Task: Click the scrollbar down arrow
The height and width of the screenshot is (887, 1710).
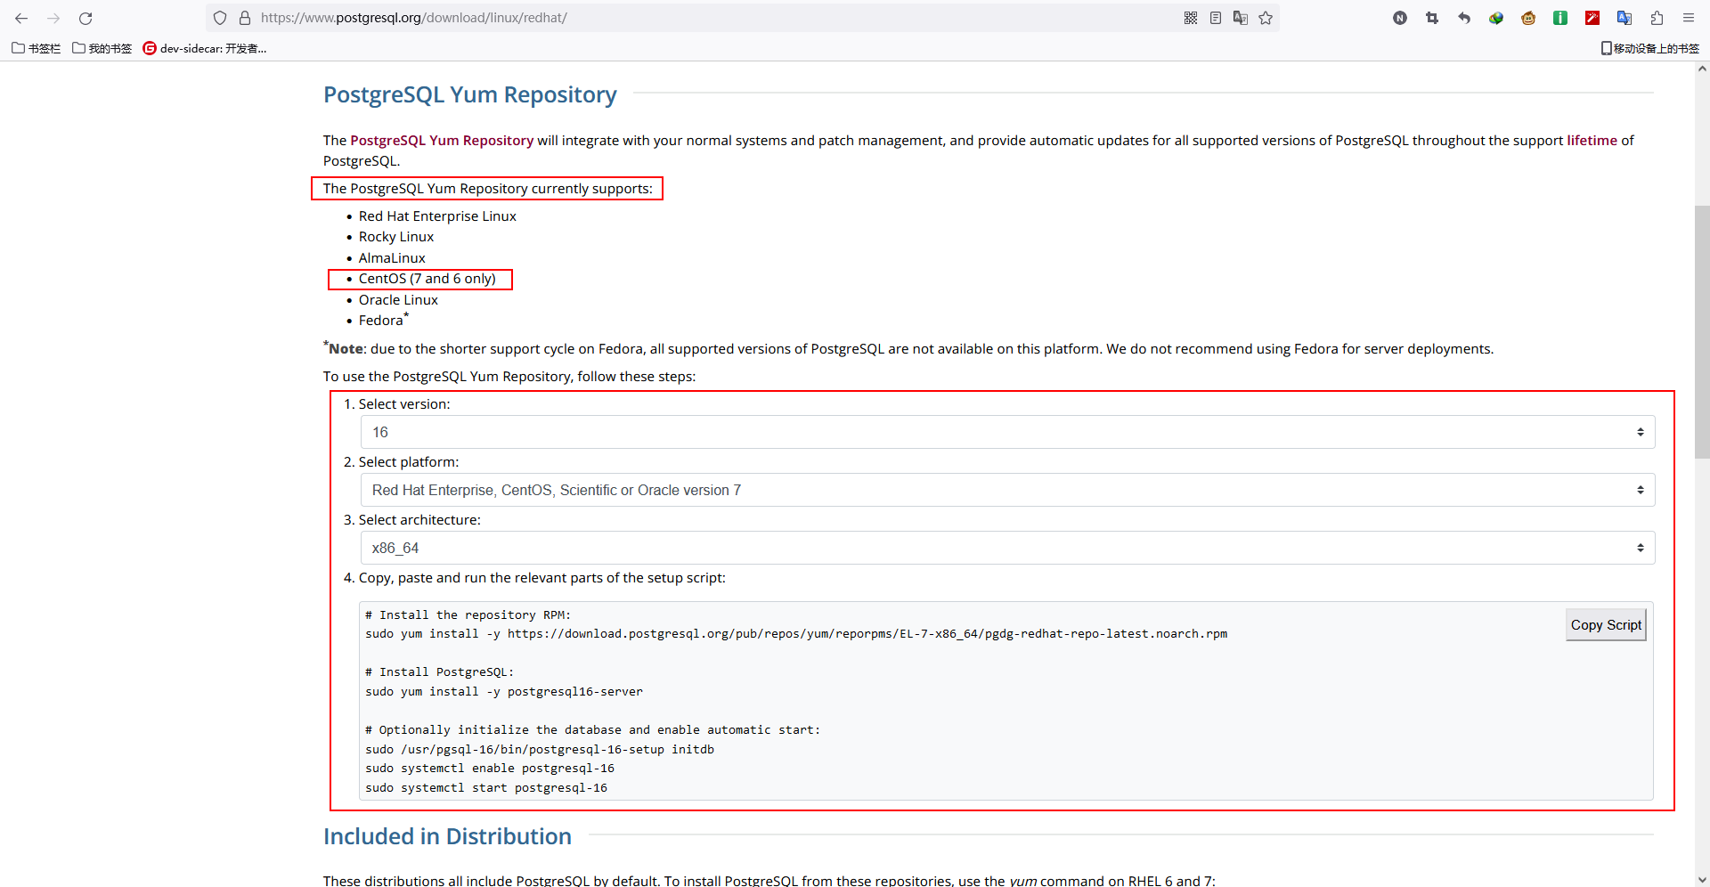Action: pos(1702,880)
